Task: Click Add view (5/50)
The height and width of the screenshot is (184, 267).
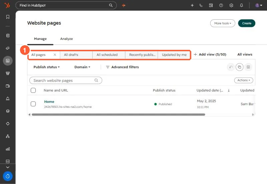Action: 210,54
